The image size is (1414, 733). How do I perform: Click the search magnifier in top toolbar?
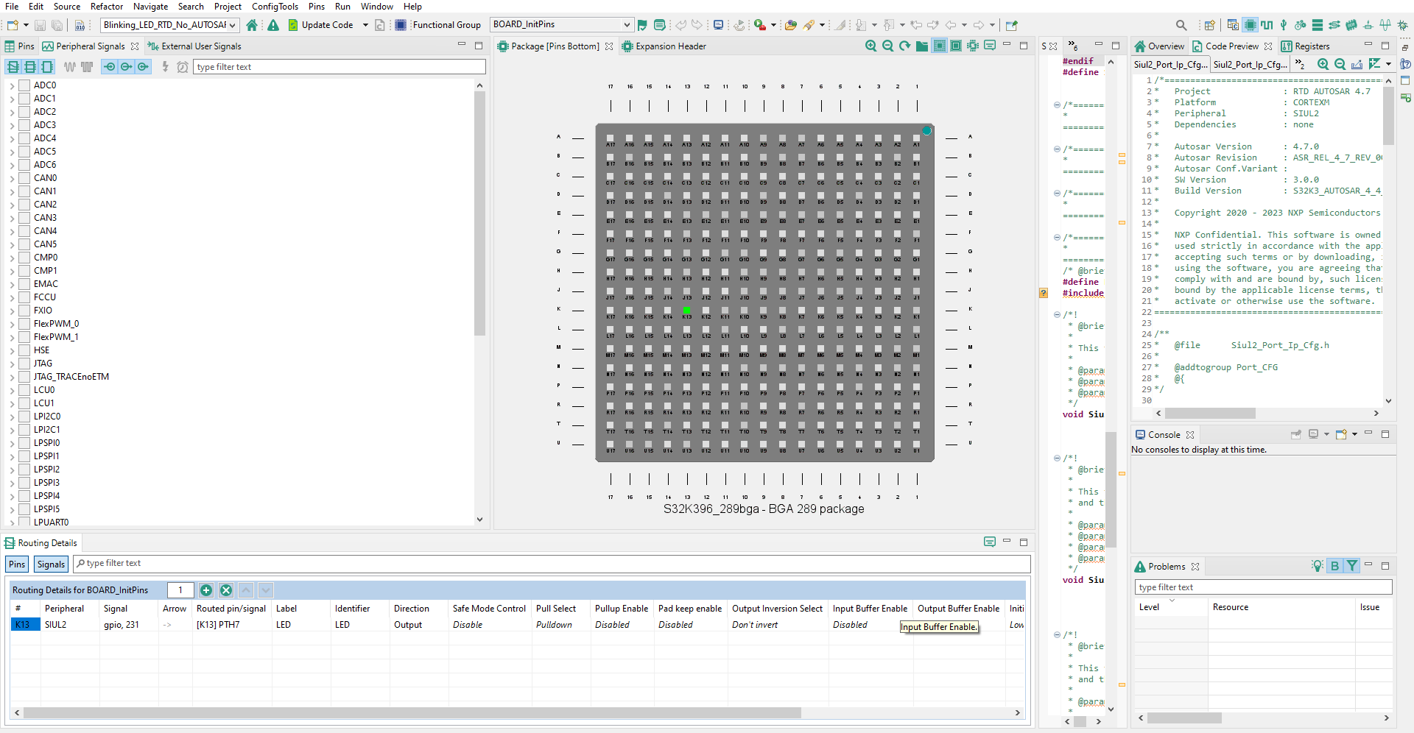pos(1181,25)
